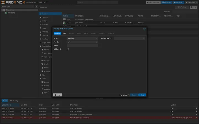Adjust the VM ID stepper
Image resolution: width=199 pixels, height=124 pixels.
[x=97, y=42]
